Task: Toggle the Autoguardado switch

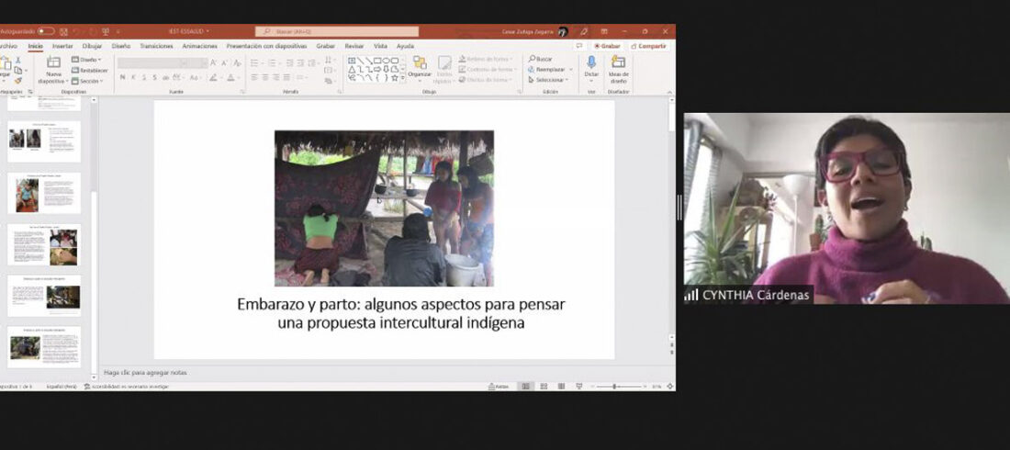Action: click(45, 31)
